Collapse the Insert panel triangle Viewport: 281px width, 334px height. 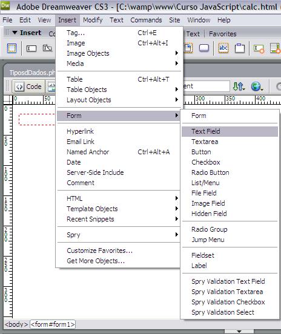(x=15, y=33)
